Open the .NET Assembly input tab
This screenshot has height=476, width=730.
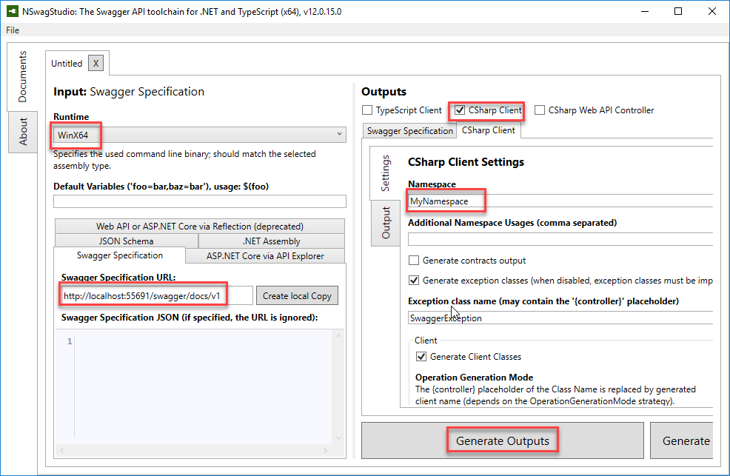pos(271,241)
